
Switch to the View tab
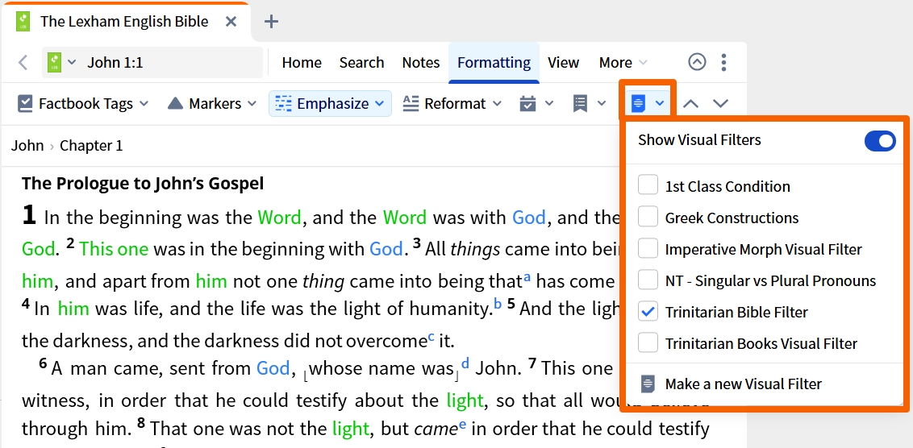click(563, 62)
